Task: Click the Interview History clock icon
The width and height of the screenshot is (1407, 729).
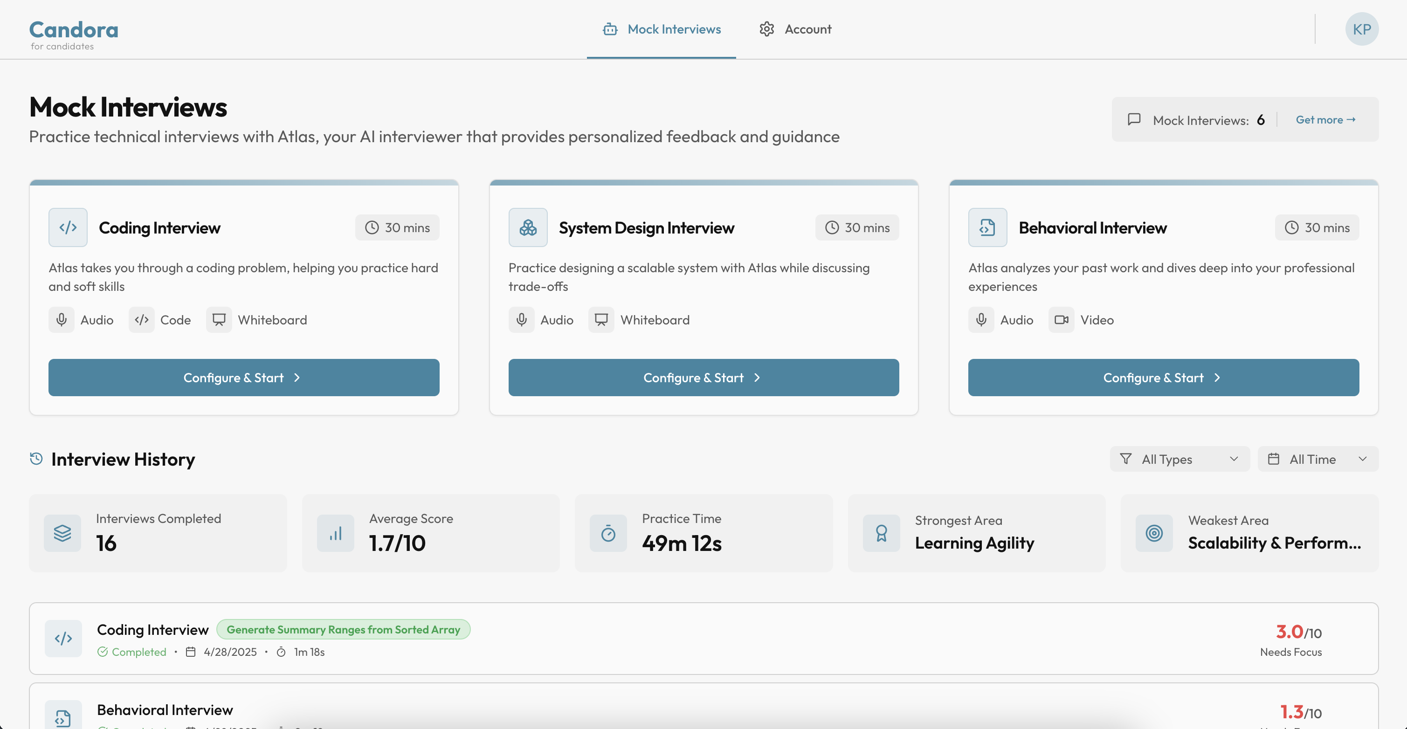Action: point(36,459)
